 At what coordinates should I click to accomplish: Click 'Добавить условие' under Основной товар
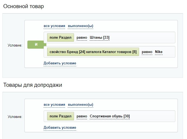pyautogui.click(x=60, y=63)
